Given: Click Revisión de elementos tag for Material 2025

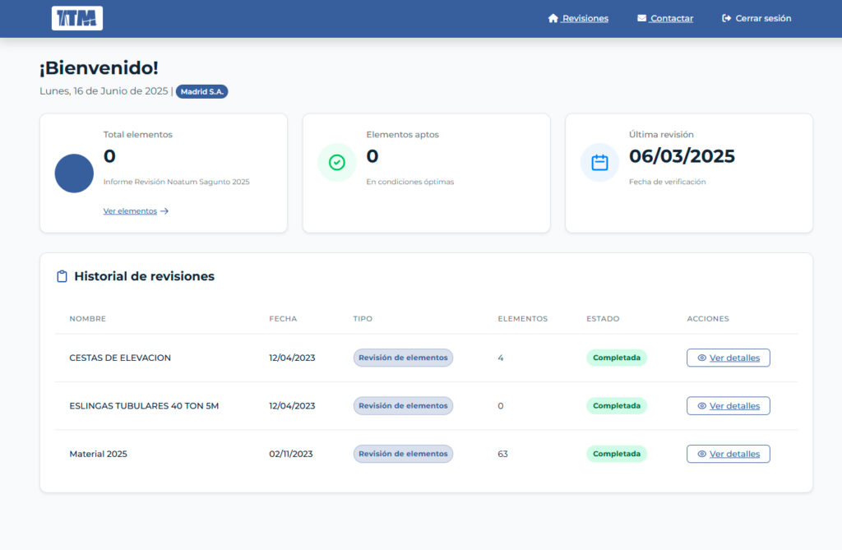Looking at the screenshot, I should [403, 454].
